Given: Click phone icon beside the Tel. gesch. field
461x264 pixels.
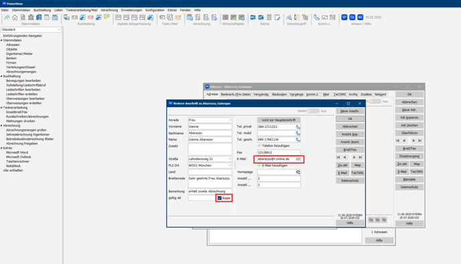Looking at the screenshot, I should coord(298,140).
